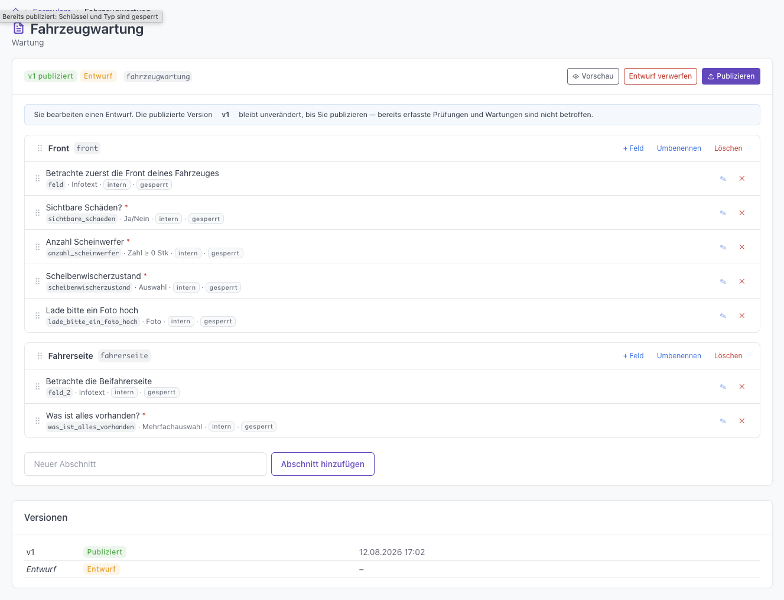The height and width of the screenshot is (600, 784).
Task: Rename the Fahrerseite section
Action: (679, 356)
